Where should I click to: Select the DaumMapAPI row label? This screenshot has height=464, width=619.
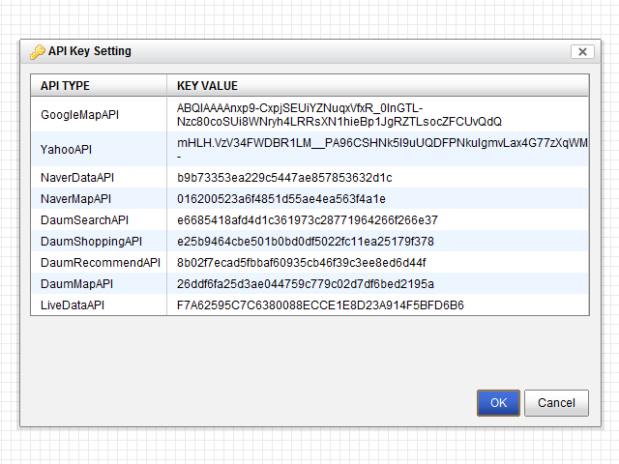coord(76,284)
